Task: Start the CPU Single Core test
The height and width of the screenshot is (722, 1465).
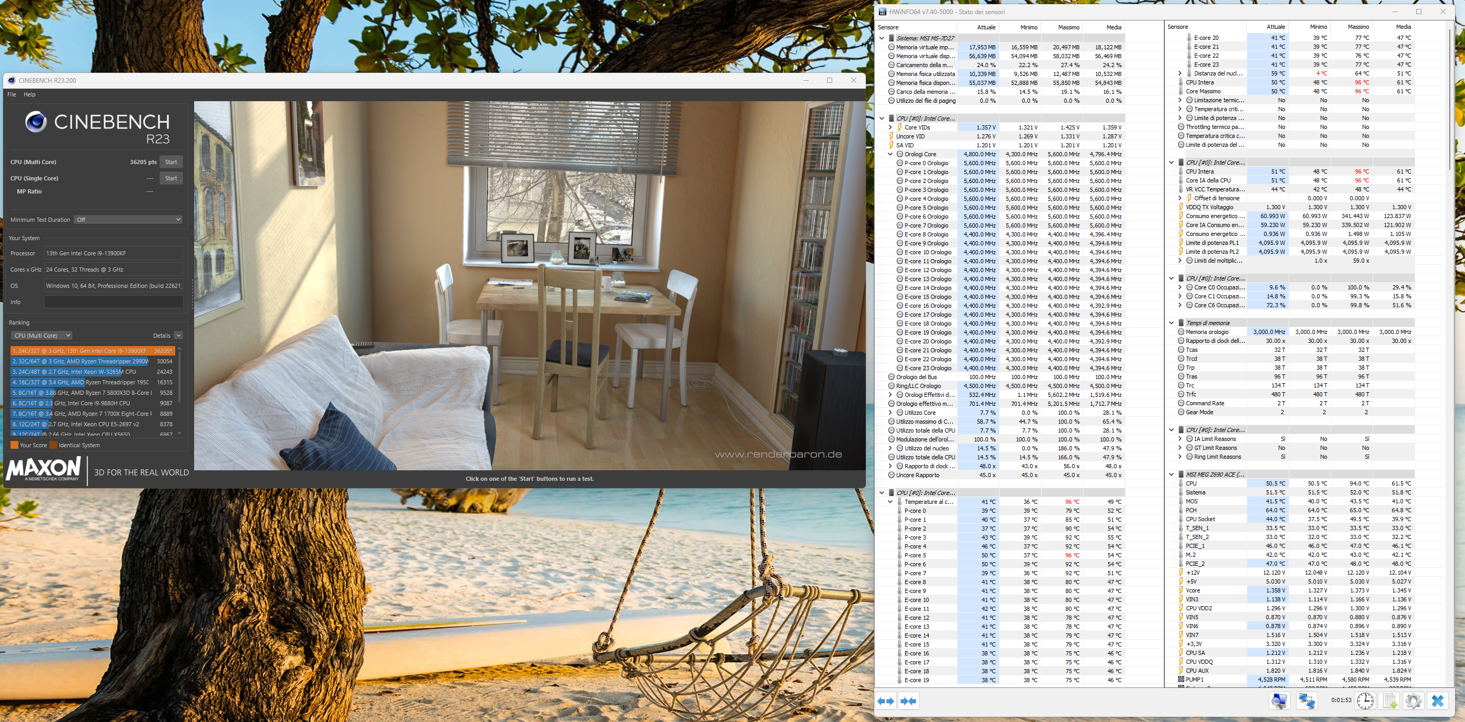Action: click(x=171, y=178)
